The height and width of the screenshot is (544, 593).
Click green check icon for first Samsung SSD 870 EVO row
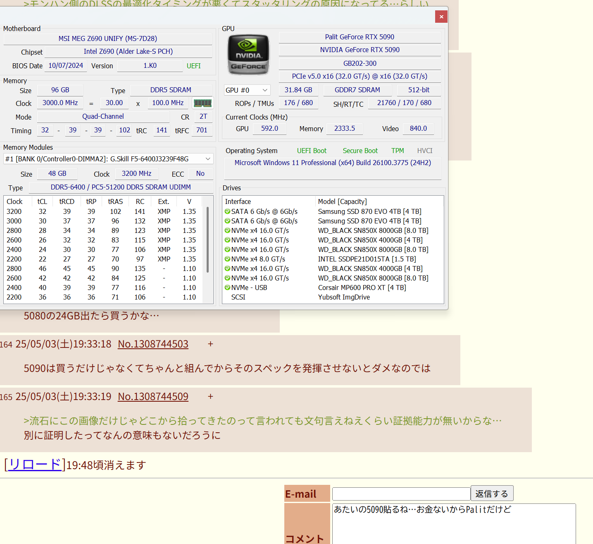click(227, 211)
